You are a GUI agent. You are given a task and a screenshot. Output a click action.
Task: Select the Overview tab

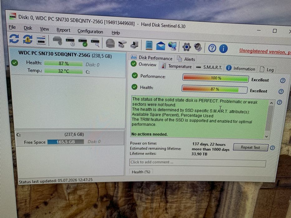[x=144, y=64]
